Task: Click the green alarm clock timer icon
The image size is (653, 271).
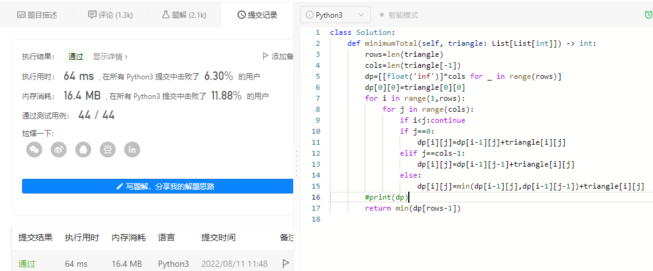Action: point(649,15)
